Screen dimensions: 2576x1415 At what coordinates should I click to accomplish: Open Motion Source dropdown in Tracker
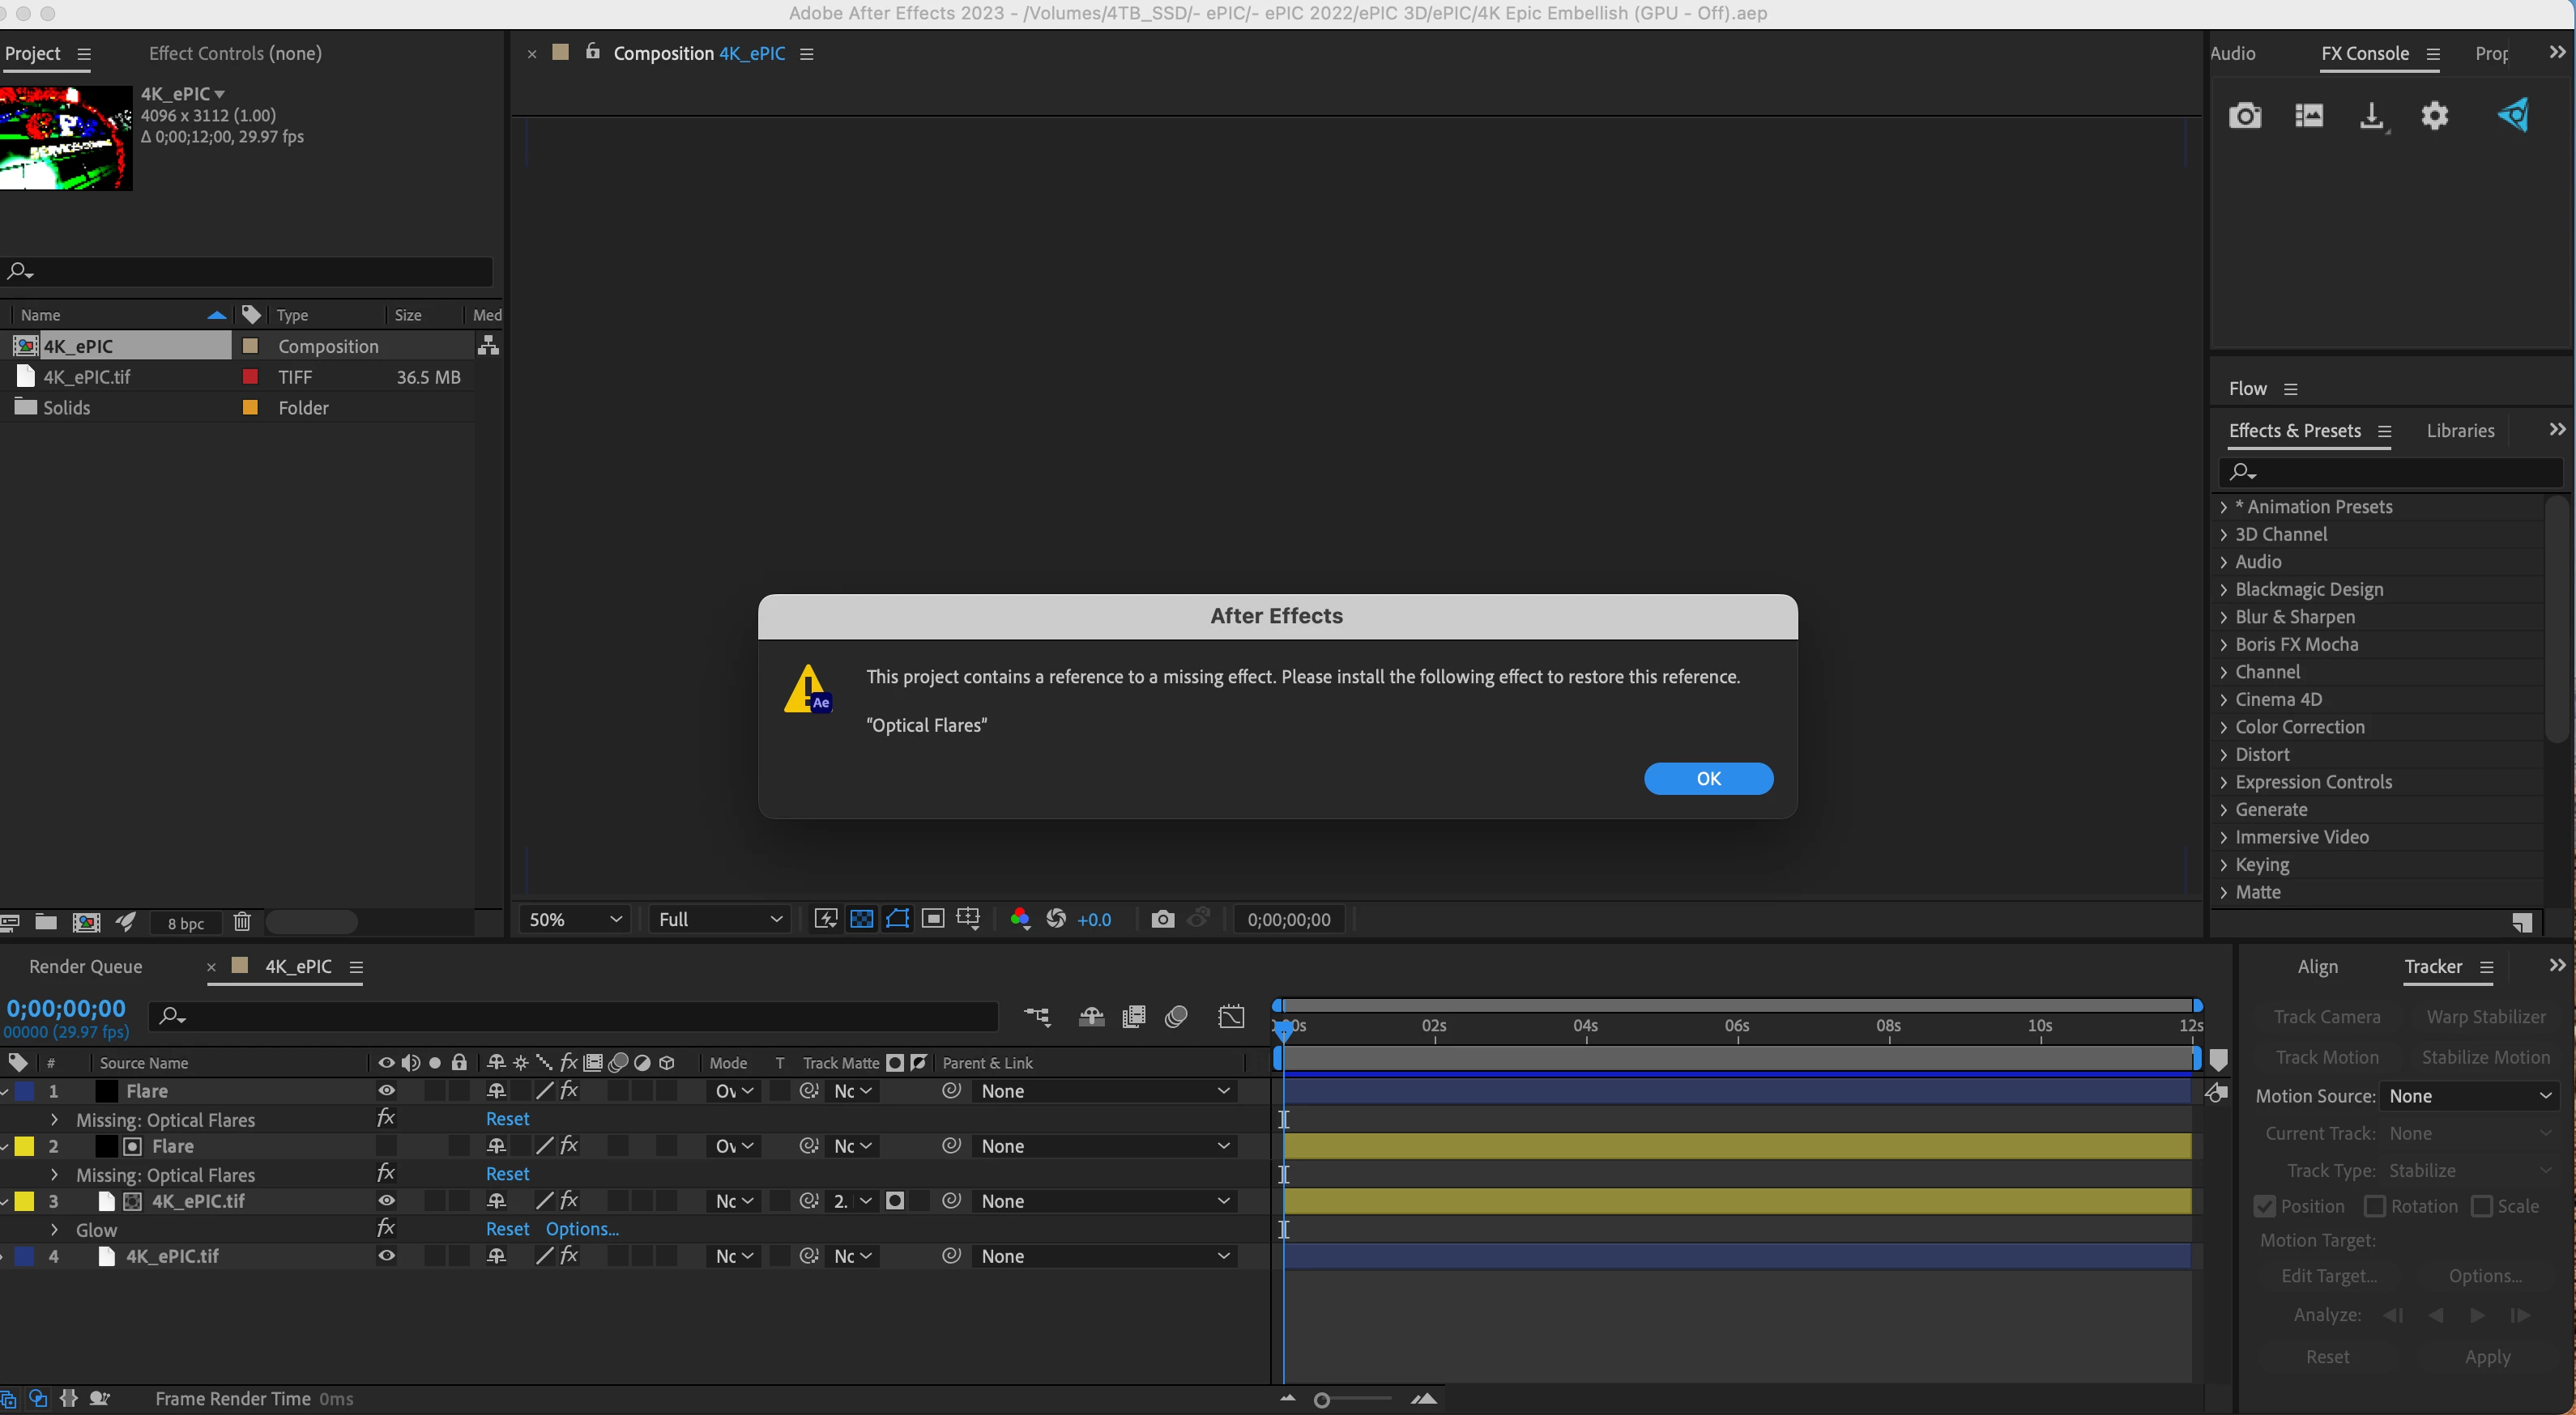(x=2470, y=1095)
